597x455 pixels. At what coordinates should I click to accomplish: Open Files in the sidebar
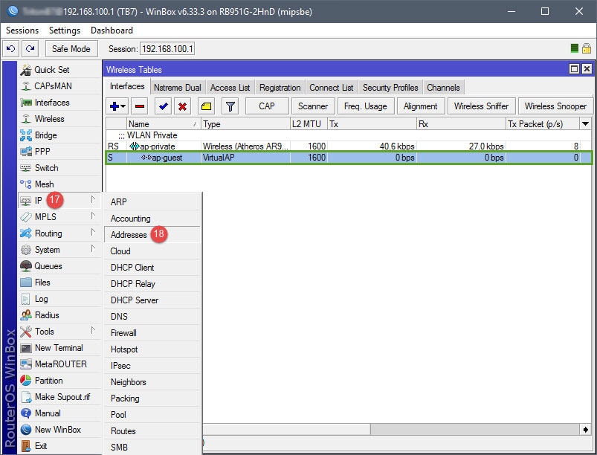click(x=59, y=283)
